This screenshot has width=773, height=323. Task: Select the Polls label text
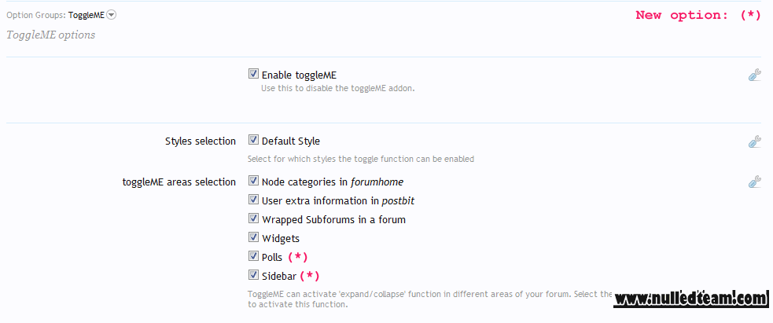pyautogui.click(x=272, y=258)
